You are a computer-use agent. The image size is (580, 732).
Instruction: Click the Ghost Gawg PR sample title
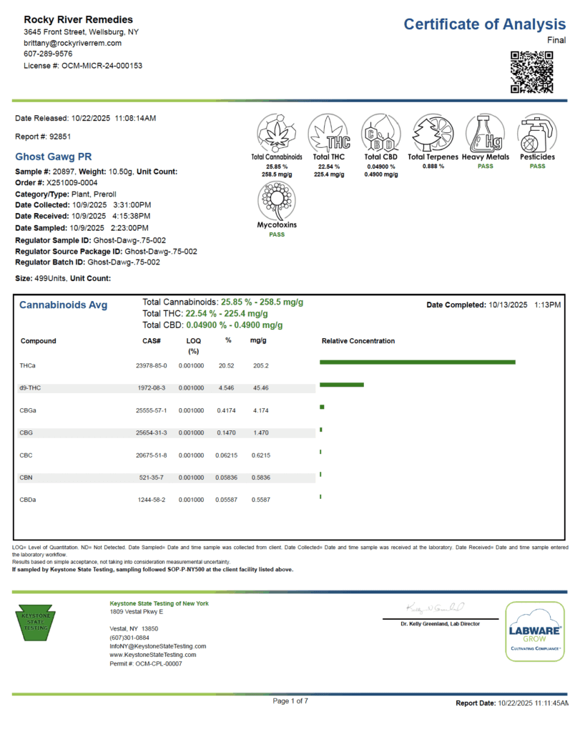point(53,157)
